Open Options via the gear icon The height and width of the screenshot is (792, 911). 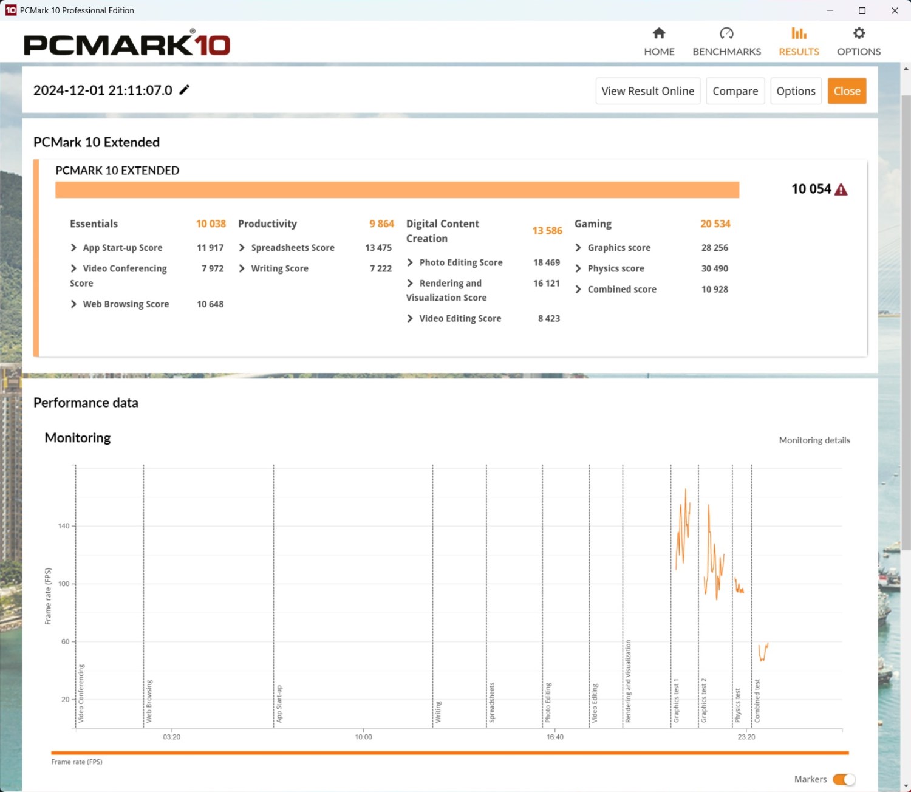[x=859, y=33]
